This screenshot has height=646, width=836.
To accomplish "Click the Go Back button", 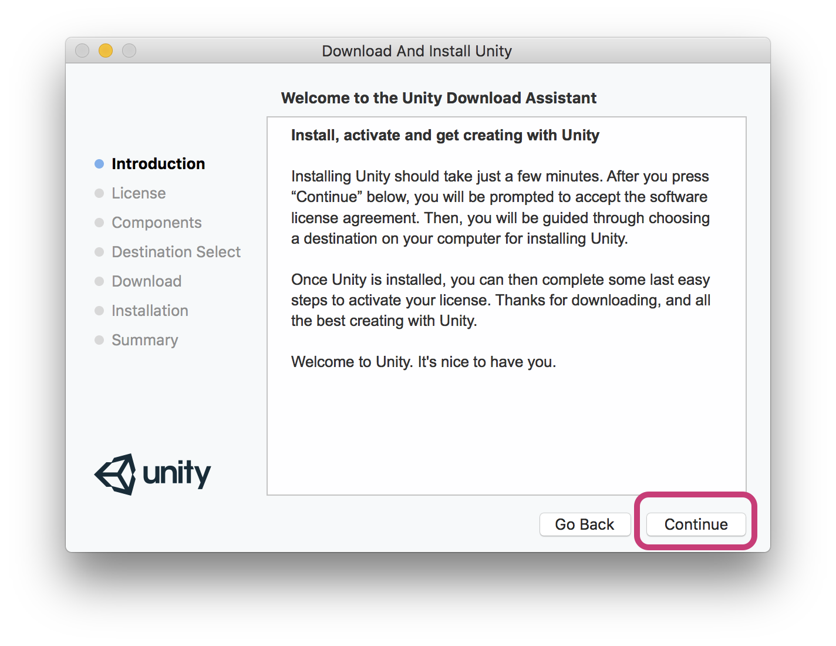I will point(585,524).
